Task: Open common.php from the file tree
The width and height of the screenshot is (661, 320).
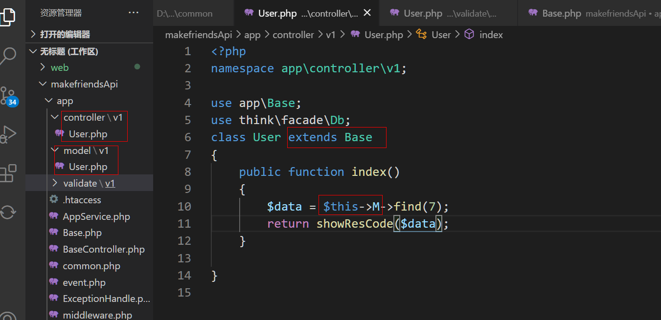Action: [x=91, y=266]
